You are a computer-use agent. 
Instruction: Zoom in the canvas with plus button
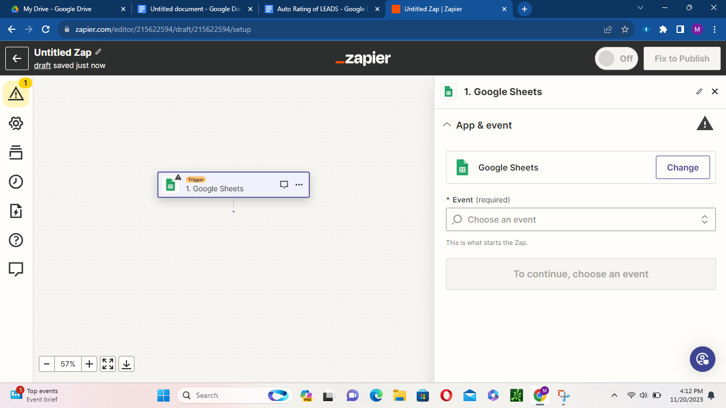click(89, 364)
